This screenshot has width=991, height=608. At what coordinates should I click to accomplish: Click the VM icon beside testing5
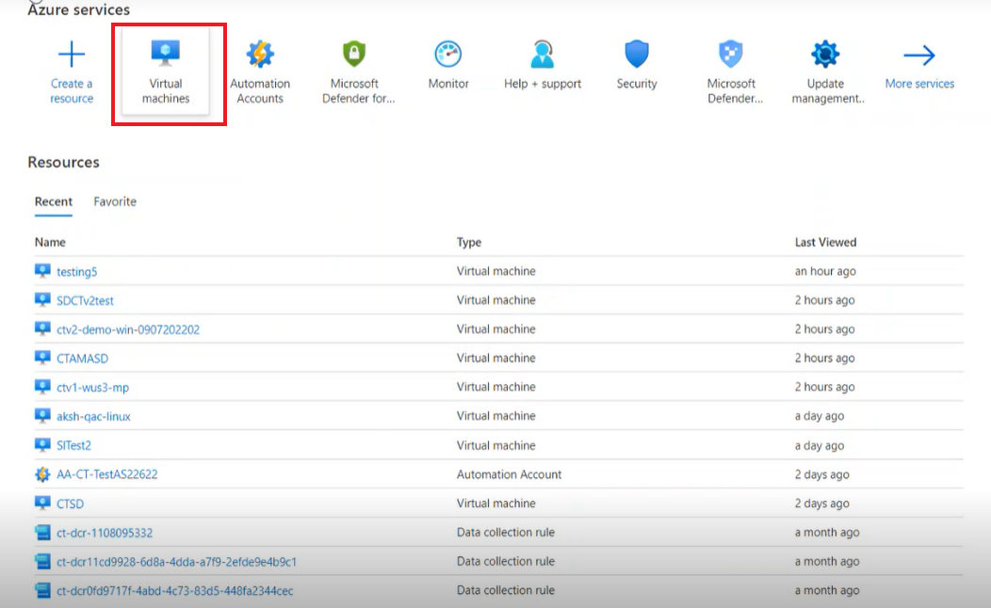tap(41, 271)
